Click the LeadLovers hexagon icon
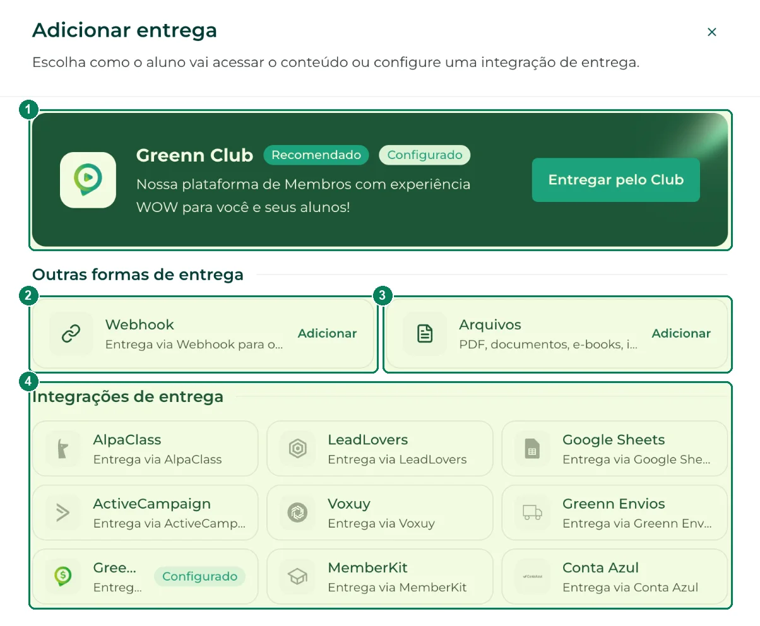760x626 pixels. [x=297, y=449]
